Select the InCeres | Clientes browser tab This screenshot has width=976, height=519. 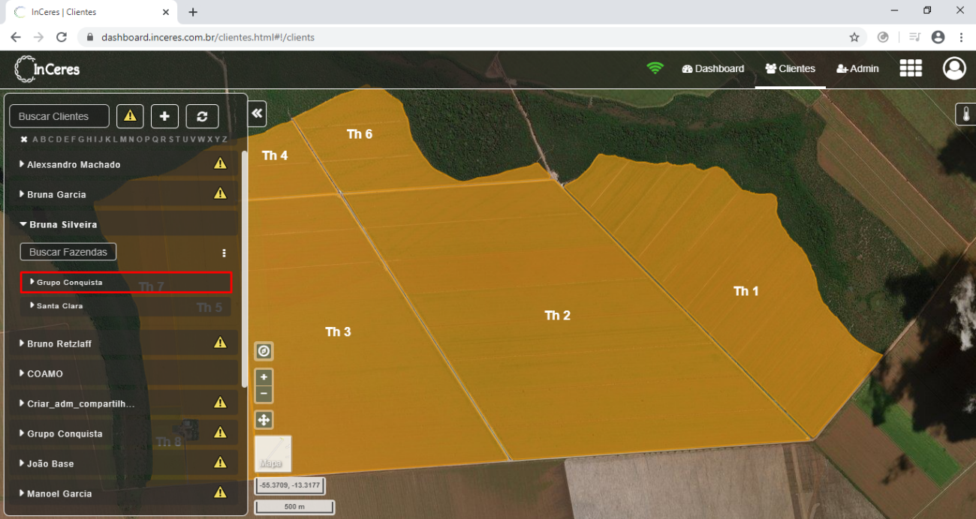(90, 12)
